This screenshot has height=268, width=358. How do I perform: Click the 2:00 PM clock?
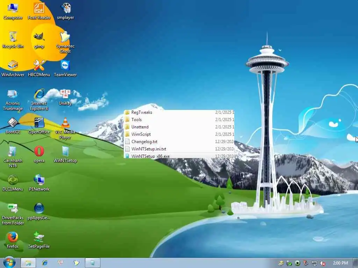(x=341, y=263)
